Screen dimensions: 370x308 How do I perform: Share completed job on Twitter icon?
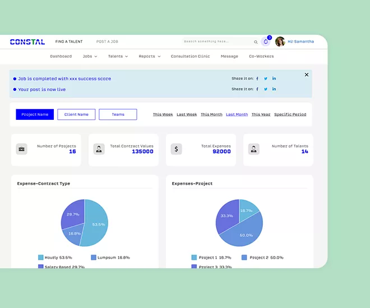click(x=266, y=79)
